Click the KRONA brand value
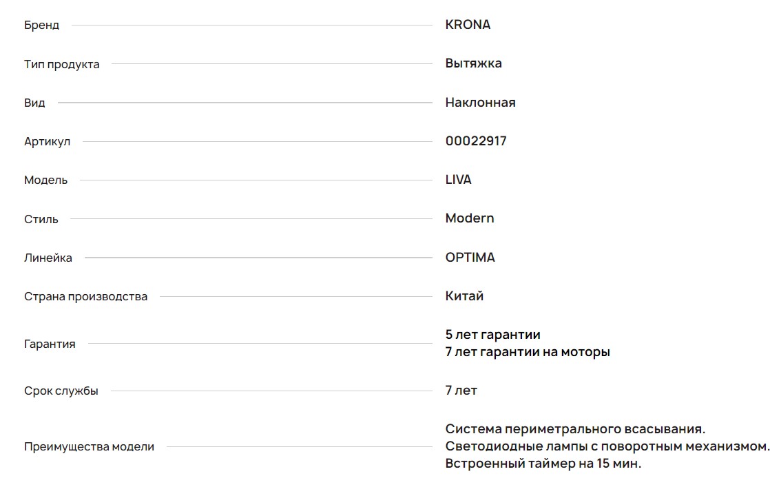770x487 pixels. [468, 25]
